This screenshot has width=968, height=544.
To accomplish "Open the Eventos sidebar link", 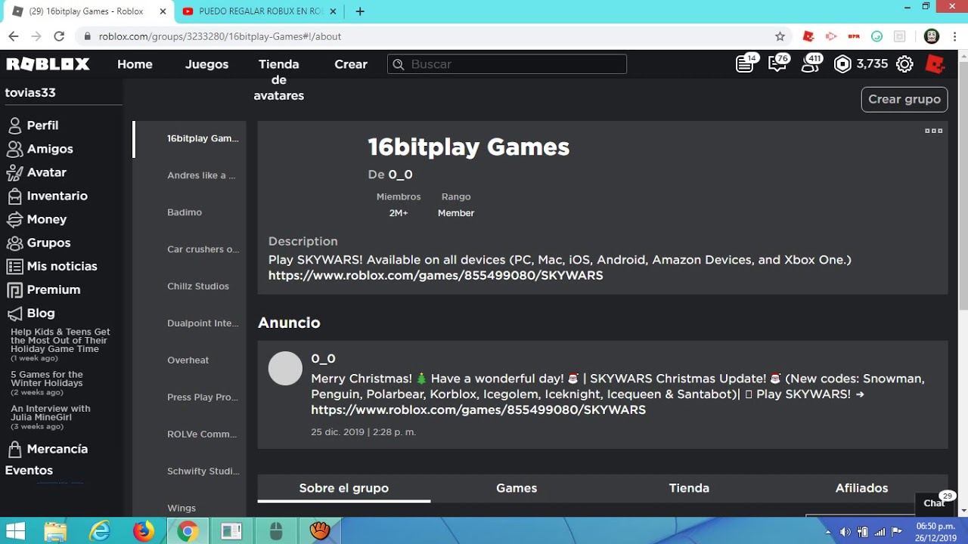I will pos(29,470).
